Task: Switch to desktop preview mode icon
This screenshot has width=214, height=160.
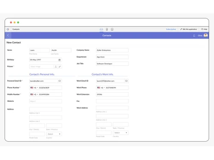Action: (101, 29)
